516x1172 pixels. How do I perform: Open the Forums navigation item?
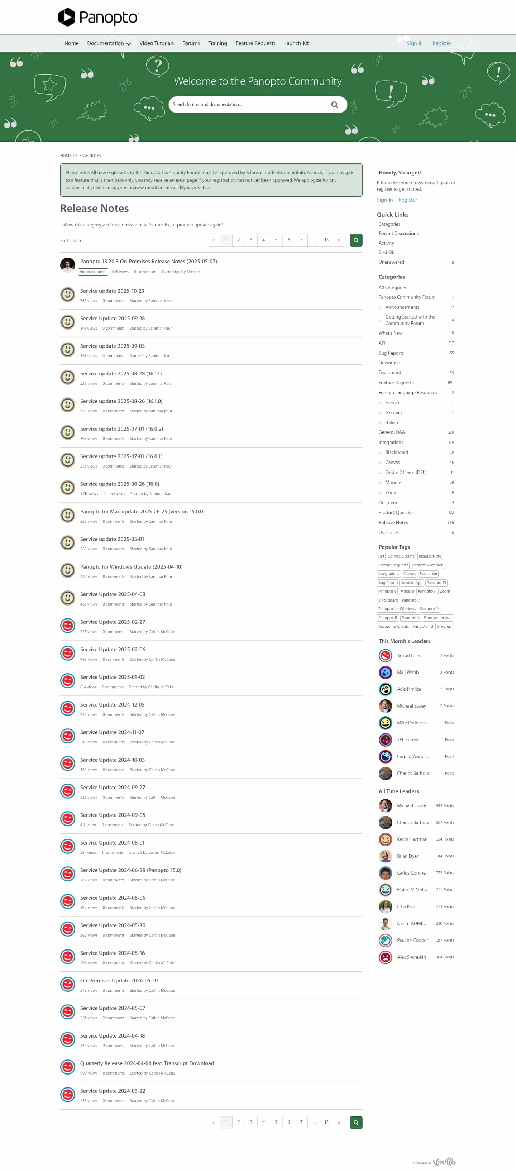191,43
